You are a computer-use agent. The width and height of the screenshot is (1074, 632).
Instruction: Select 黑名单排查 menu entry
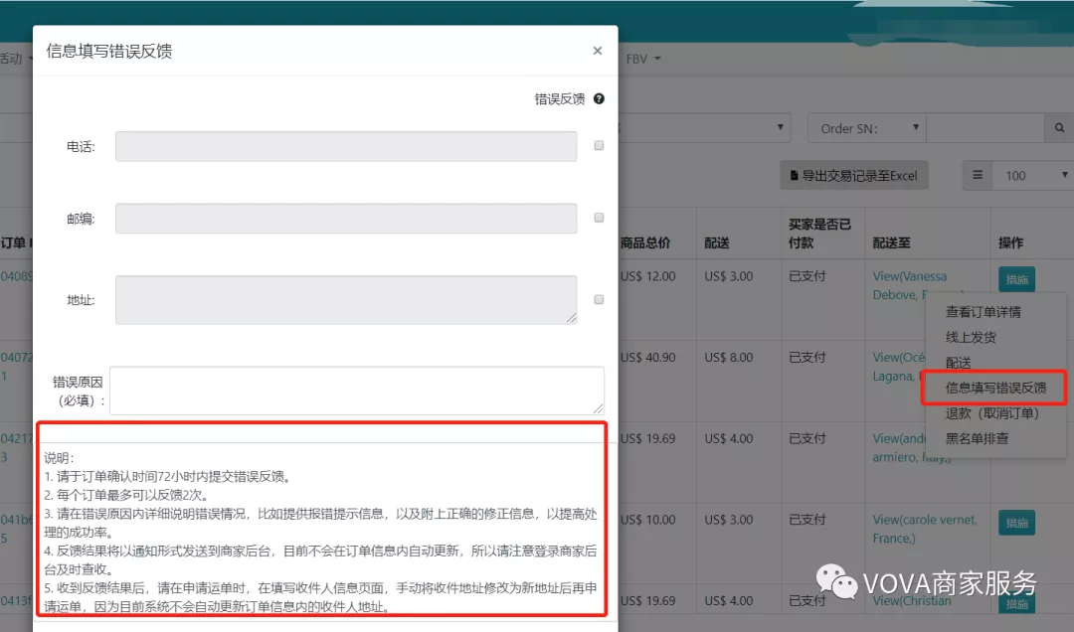click(x=977, y=438)
